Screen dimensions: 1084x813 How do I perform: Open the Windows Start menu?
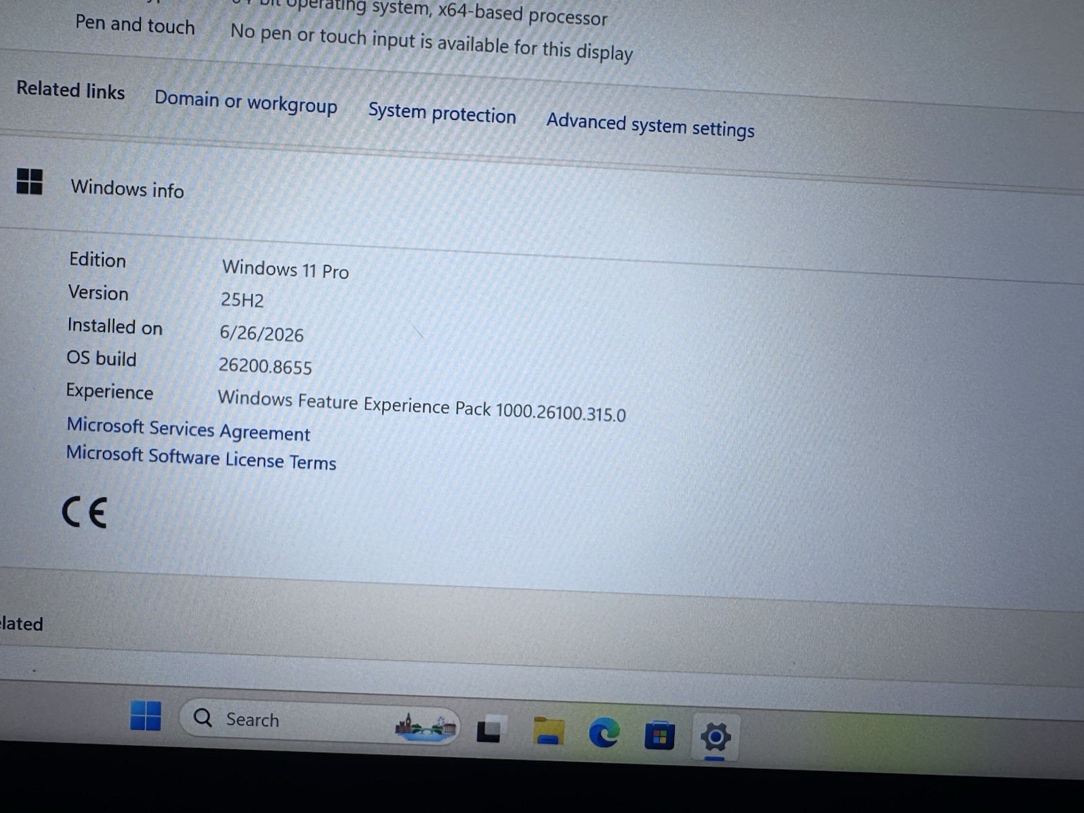click(146, 715)
